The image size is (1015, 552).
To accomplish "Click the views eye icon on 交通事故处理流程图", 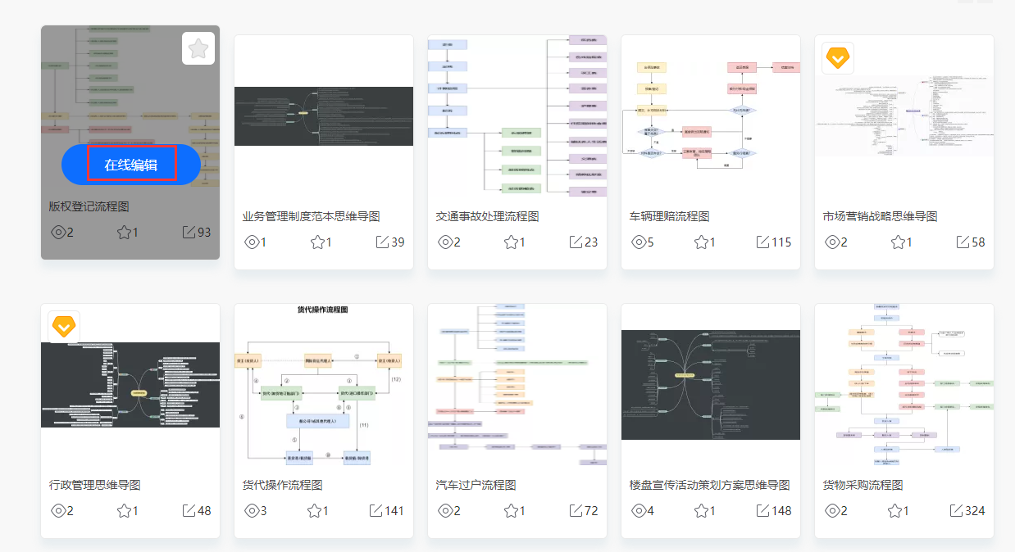I will [445, 242].
